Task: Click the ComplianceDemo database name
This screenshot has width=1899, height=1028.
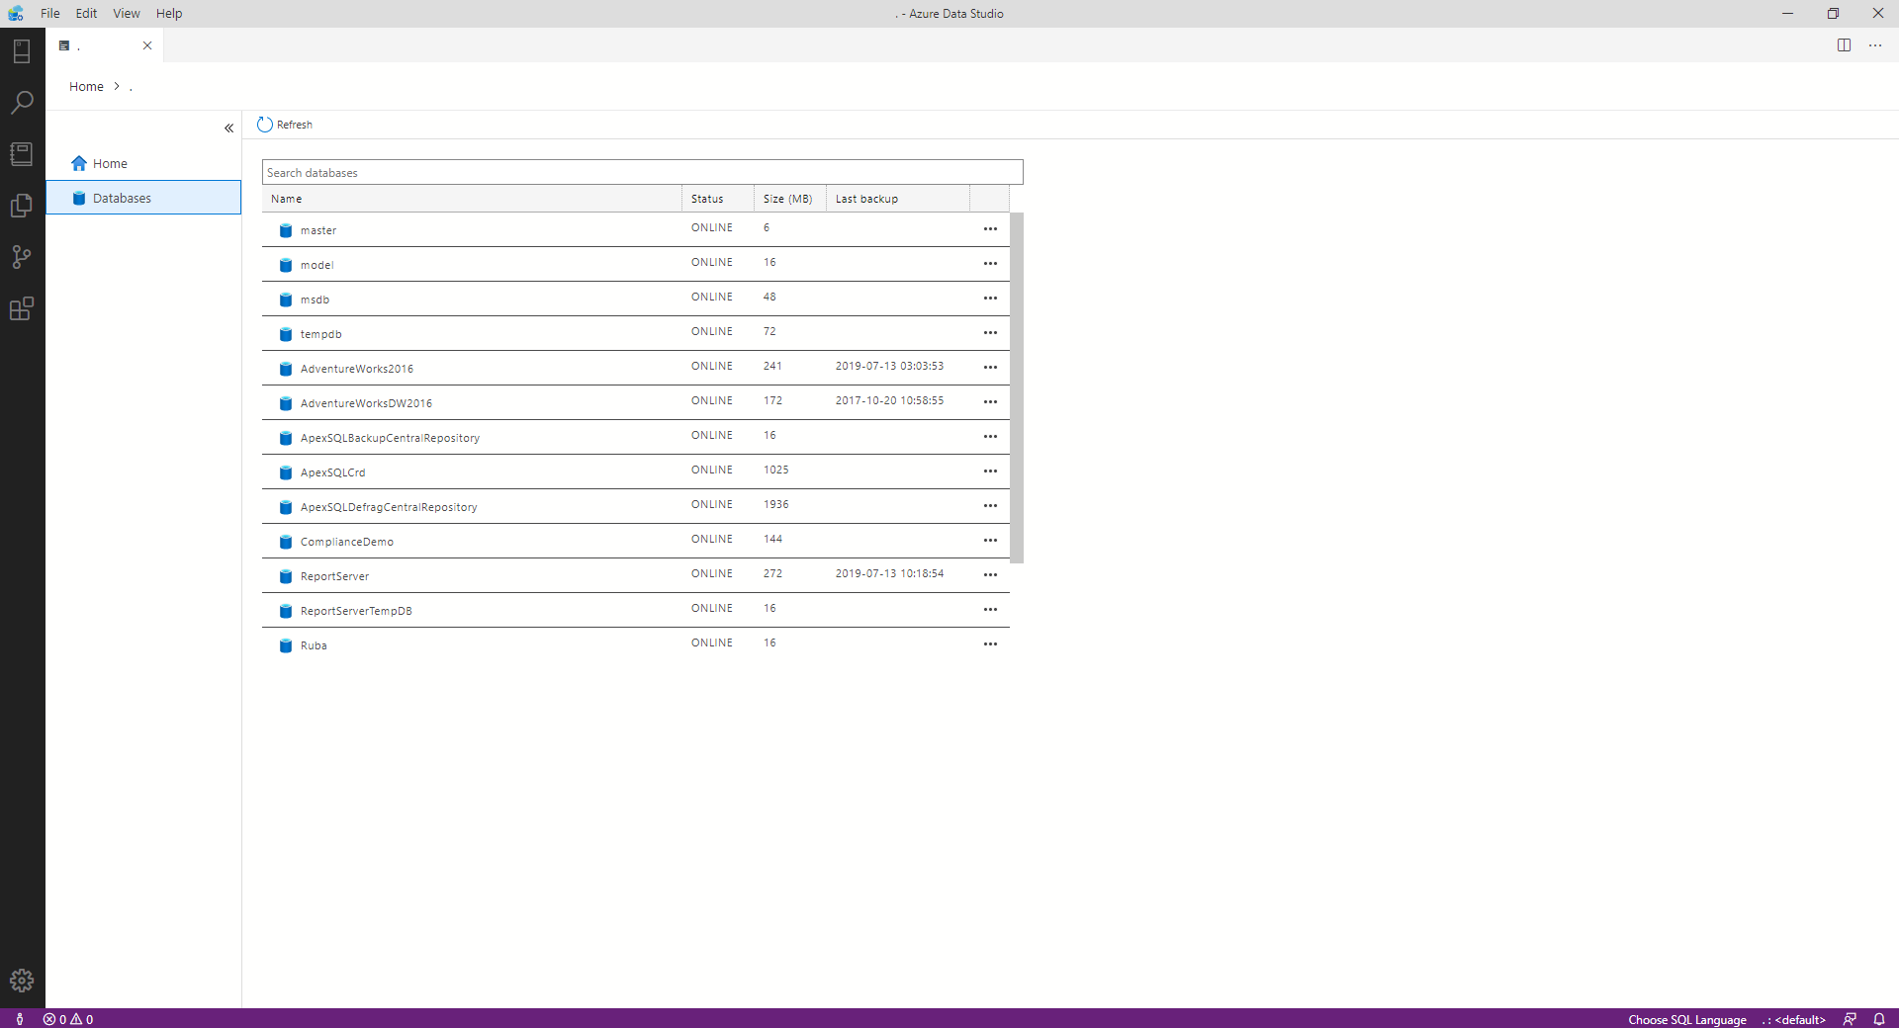Action: tap(347, 542)
